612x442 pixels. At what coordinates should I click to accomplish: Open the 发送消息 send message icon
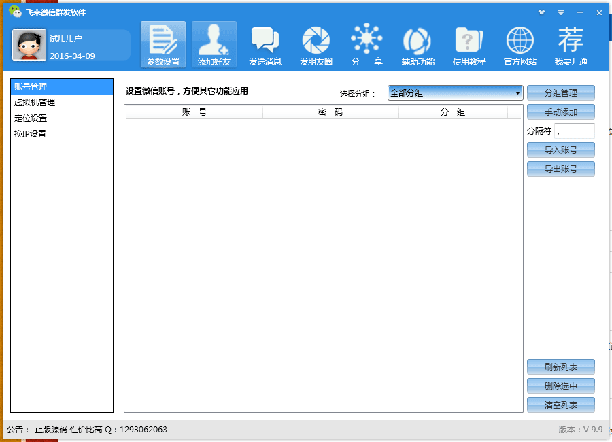pyautogui.click(x=265, y=44)
